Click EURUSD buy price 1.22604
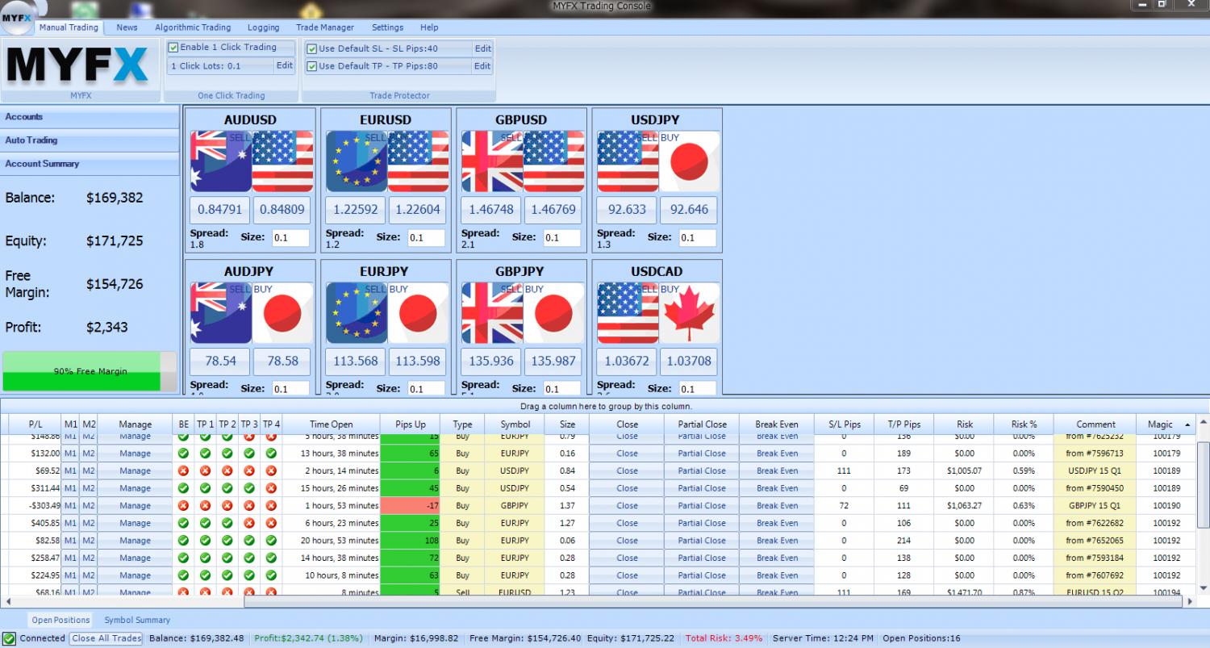 [419, 210]
